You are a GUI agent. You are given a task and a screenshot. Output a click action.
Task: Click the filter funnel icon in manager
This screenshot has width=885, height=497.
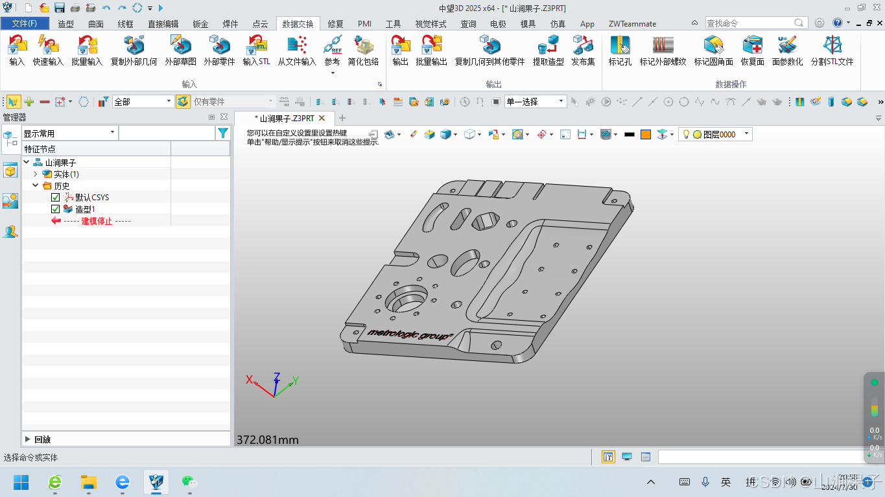point(223,133)
